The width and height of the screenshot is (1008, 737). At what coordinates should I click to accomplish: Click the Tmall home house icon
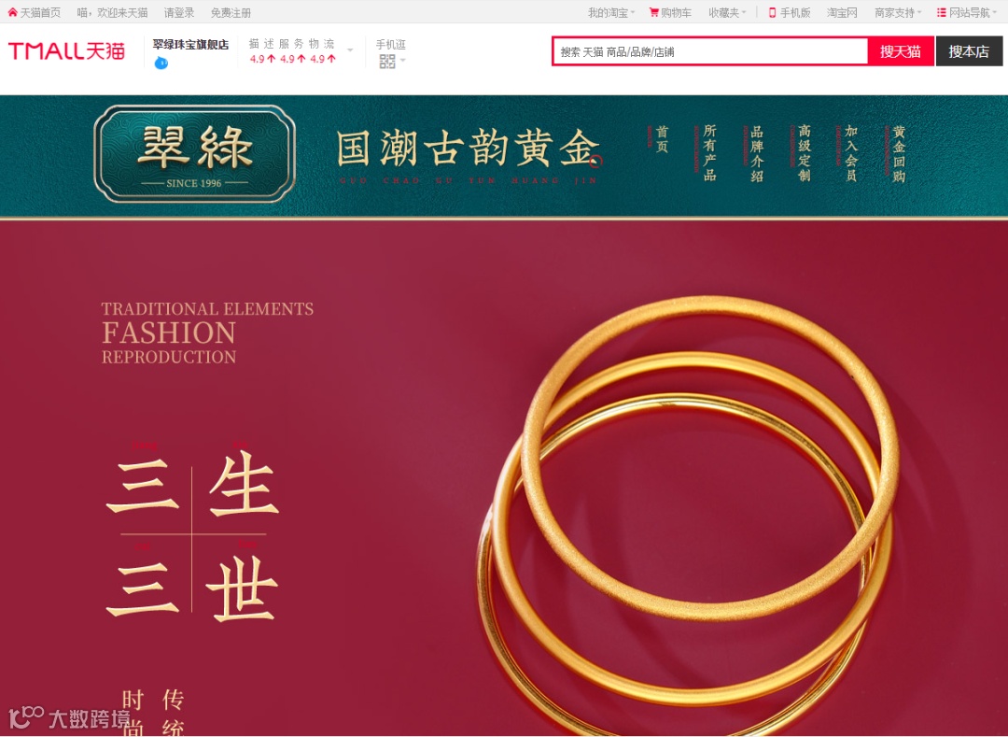tap(12, 12)
